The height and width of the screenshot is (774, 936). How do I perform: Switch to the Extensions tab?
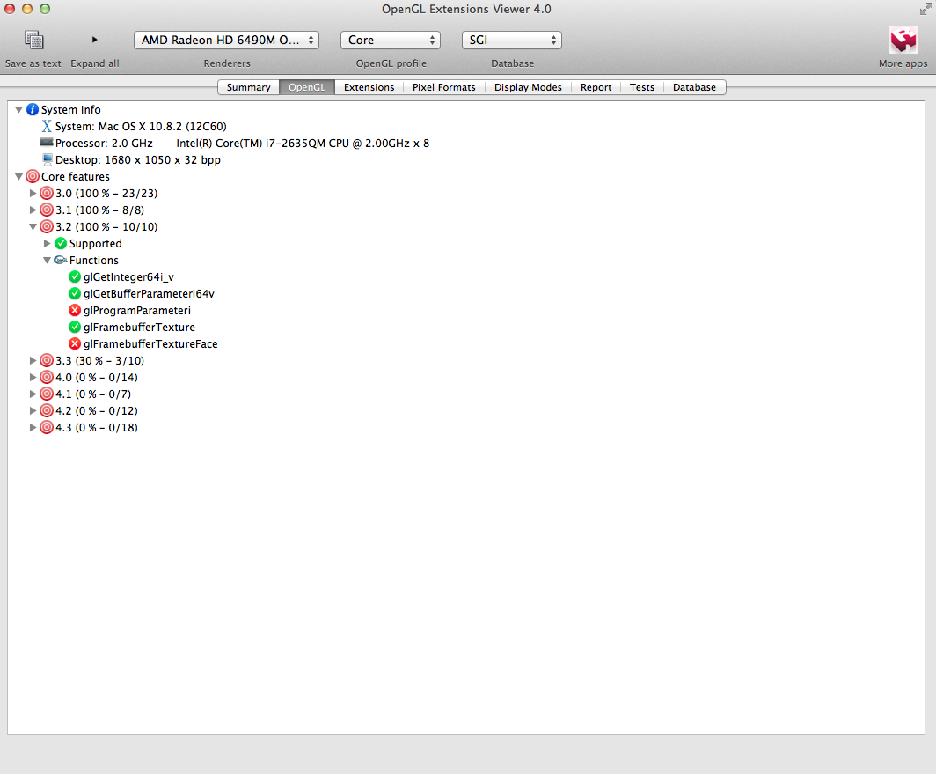pos(369,87)
